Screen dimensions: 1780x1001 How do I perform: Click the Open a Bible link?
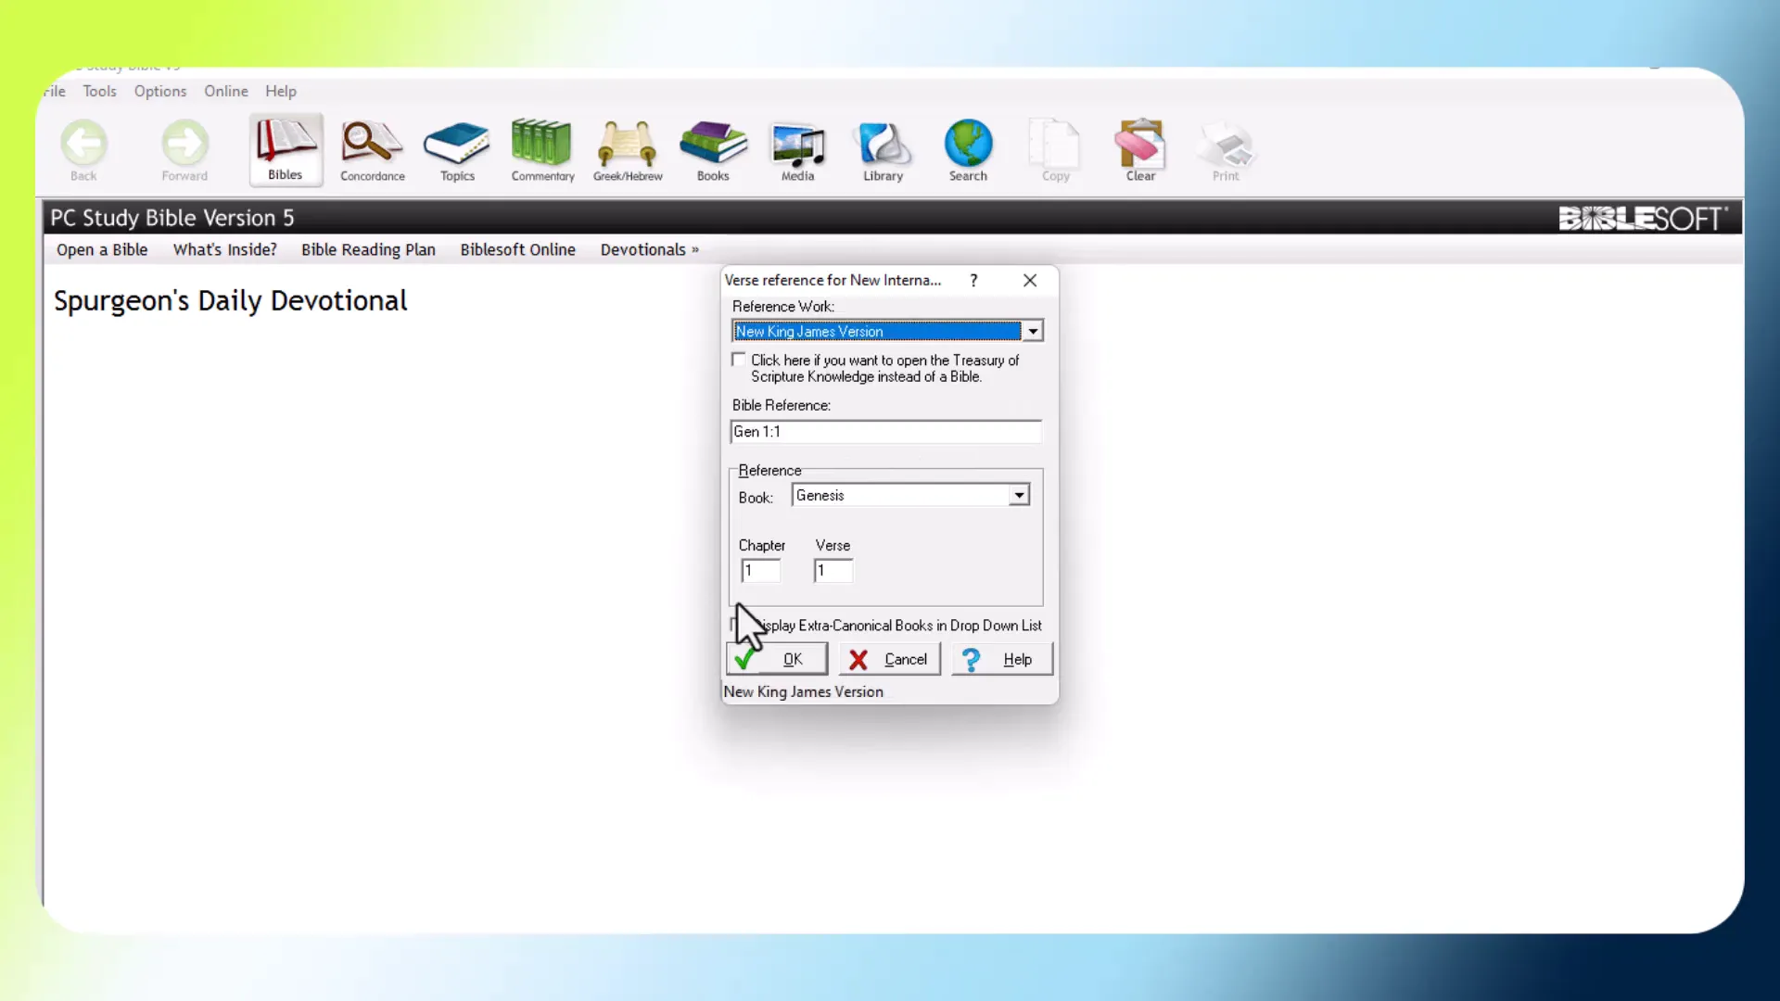(102, 249)
